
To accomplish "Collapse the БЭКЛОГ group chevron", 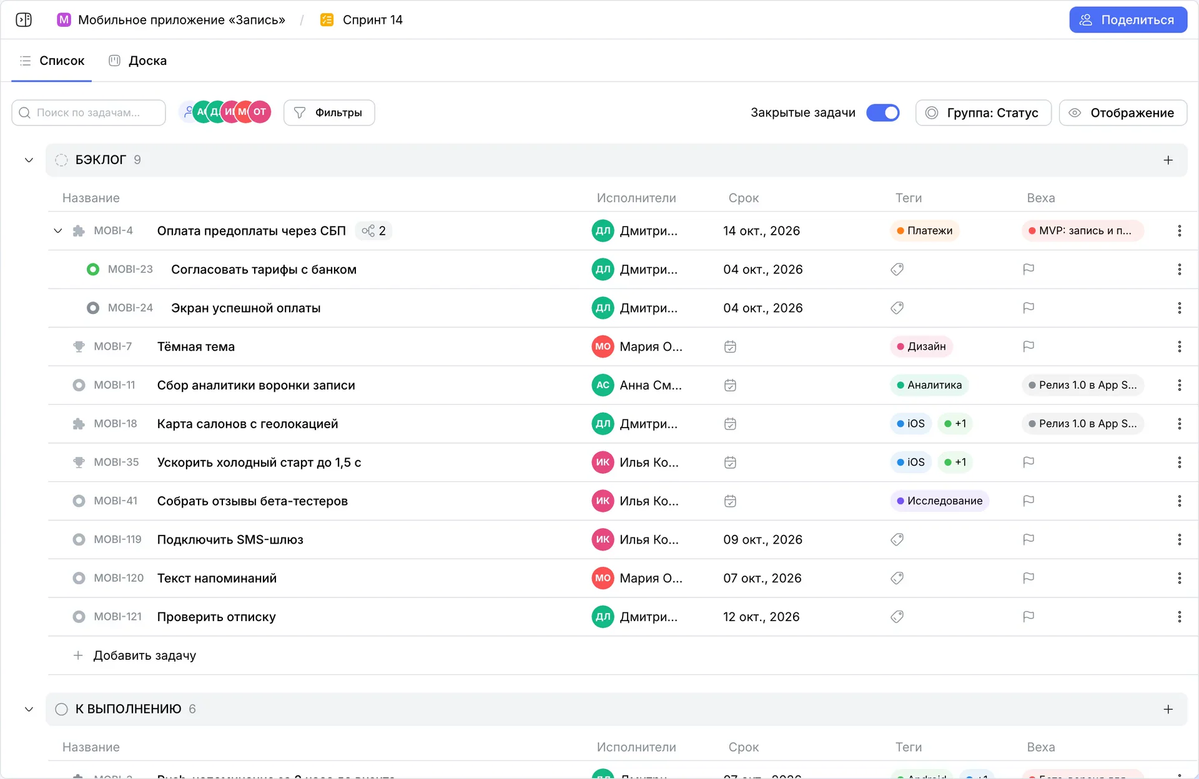I will [29, 160].
